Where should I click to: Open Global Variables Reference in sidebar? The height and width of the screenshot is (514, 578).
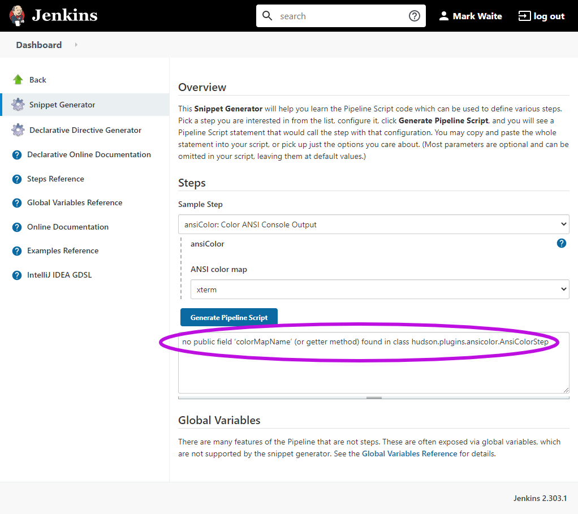pyautogui.click(x=75, y=202)
